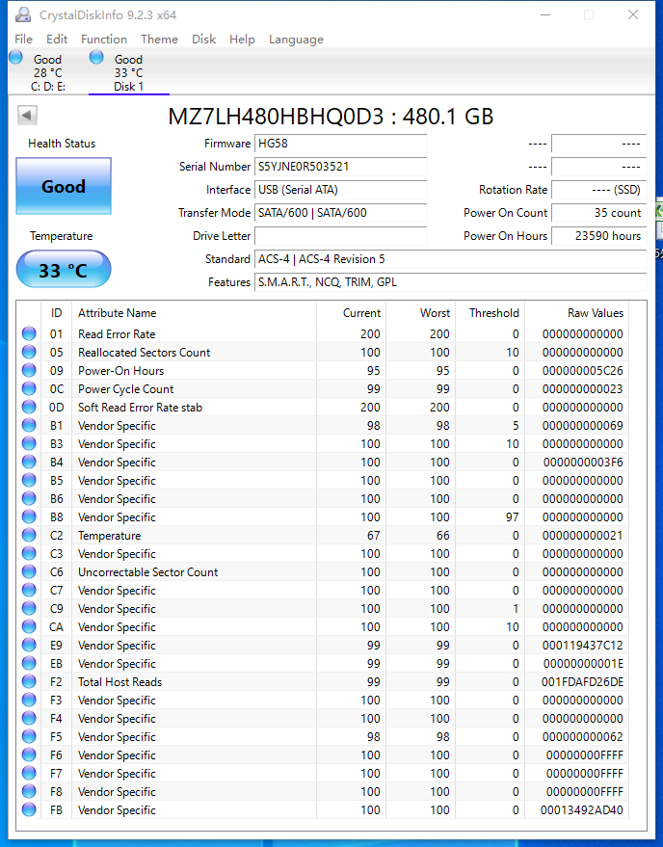
Task: Click the Attribute Name column header
Action: tap(194, 313)
